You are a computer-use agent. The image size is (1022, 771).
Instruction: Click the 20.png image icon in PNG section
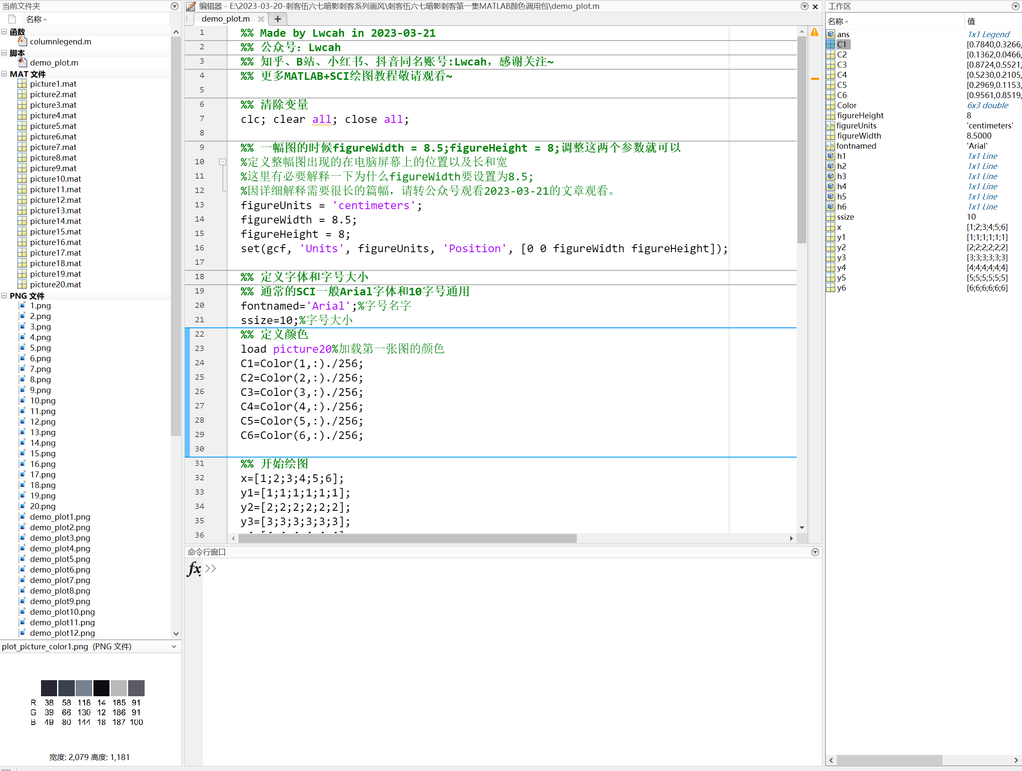(x=24, y=506)
